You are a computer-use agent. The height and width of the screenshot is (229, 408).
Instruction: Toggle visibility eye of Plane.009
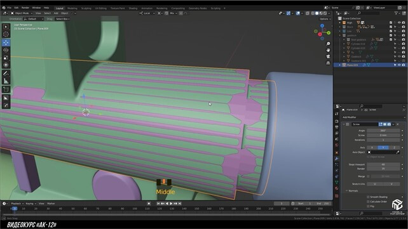click(x=399, y=65)
